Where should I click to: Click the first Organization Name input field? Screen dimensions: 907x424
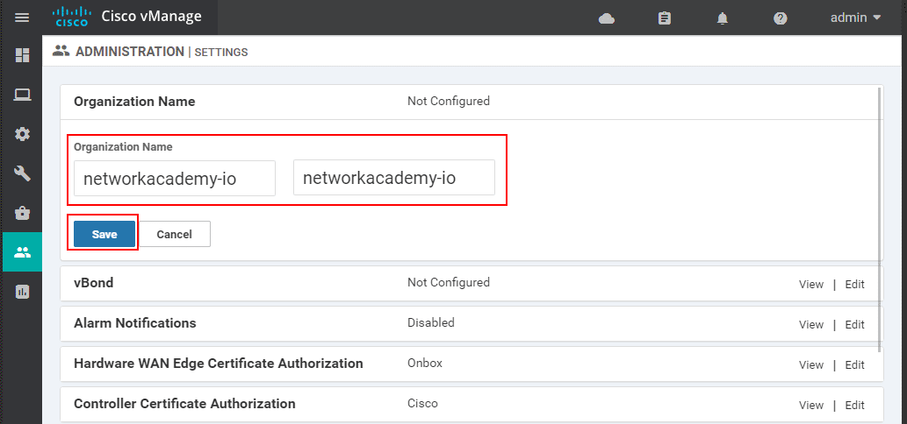[x=175, y=178]
